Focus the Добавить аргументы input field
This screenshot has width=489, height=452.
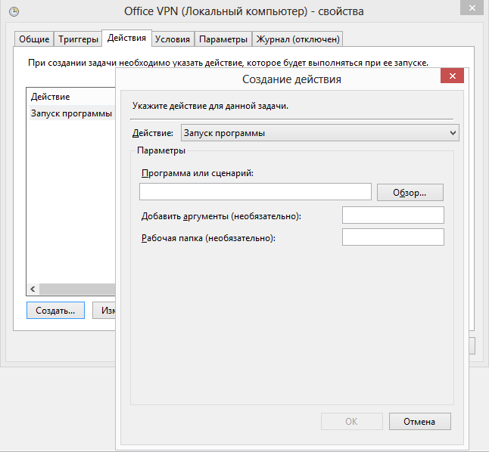pos(392,216)
